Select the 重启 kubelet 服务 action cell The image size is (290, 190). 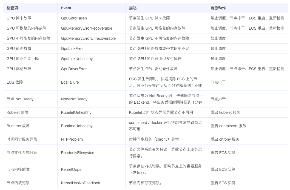(x=225, y=112)
